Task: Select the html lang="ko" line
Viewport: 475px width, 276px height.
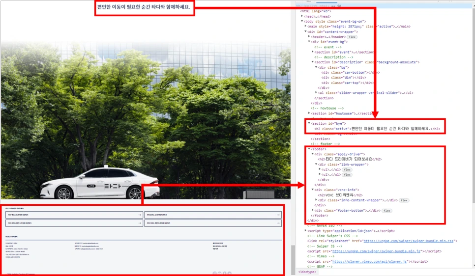Action: click(316, 11)
